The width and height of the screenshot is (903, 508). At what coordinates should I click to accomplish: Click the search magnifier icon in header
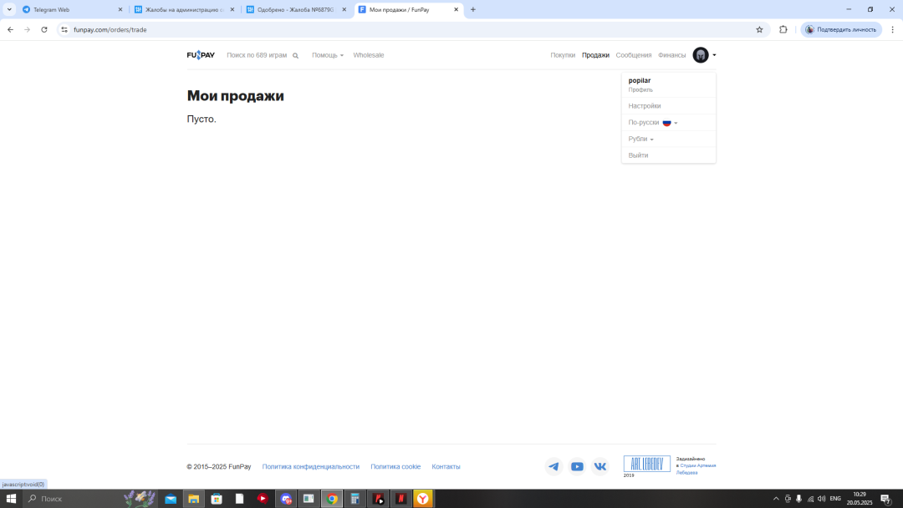pyautogui.click(x=295, y=56)
